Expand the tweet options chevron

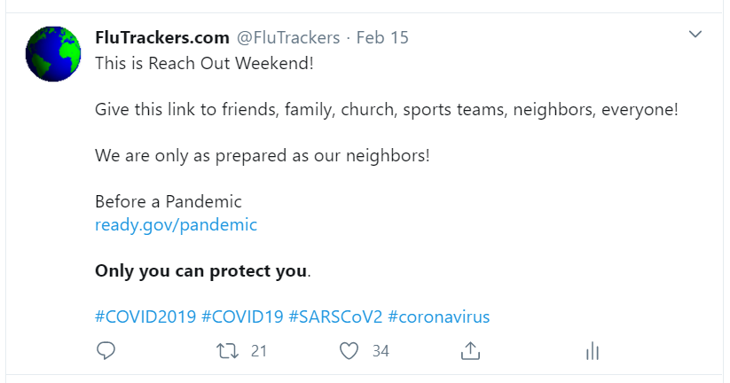(695, 35)
